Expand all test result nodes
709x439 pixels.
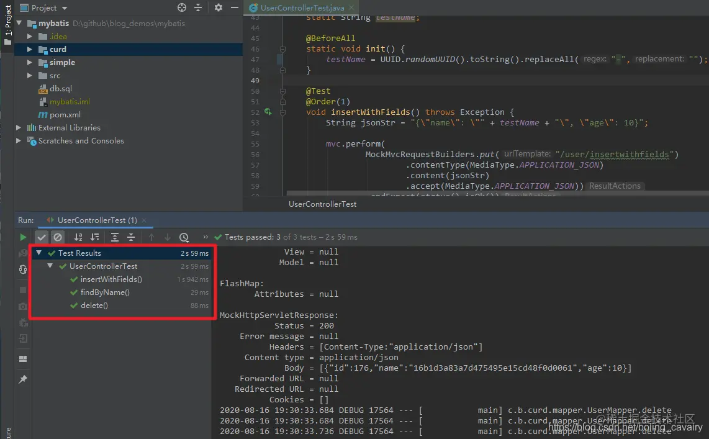click(115, 237)
